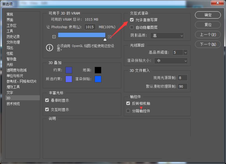The image size is (226, 164).
Task: Select 暂存盘 preferences category
Action: [x=12, y=59]
